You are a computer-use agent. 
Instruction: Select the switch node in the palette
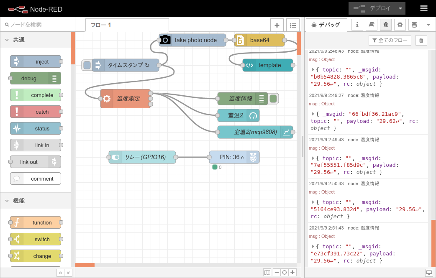(36, 239)
